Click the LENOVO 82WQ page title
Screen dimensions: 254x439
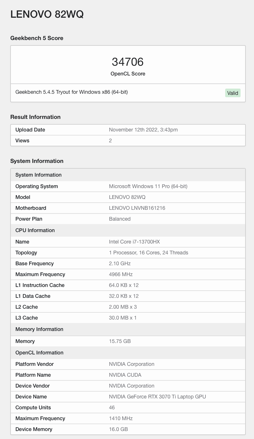click(47, 14)
